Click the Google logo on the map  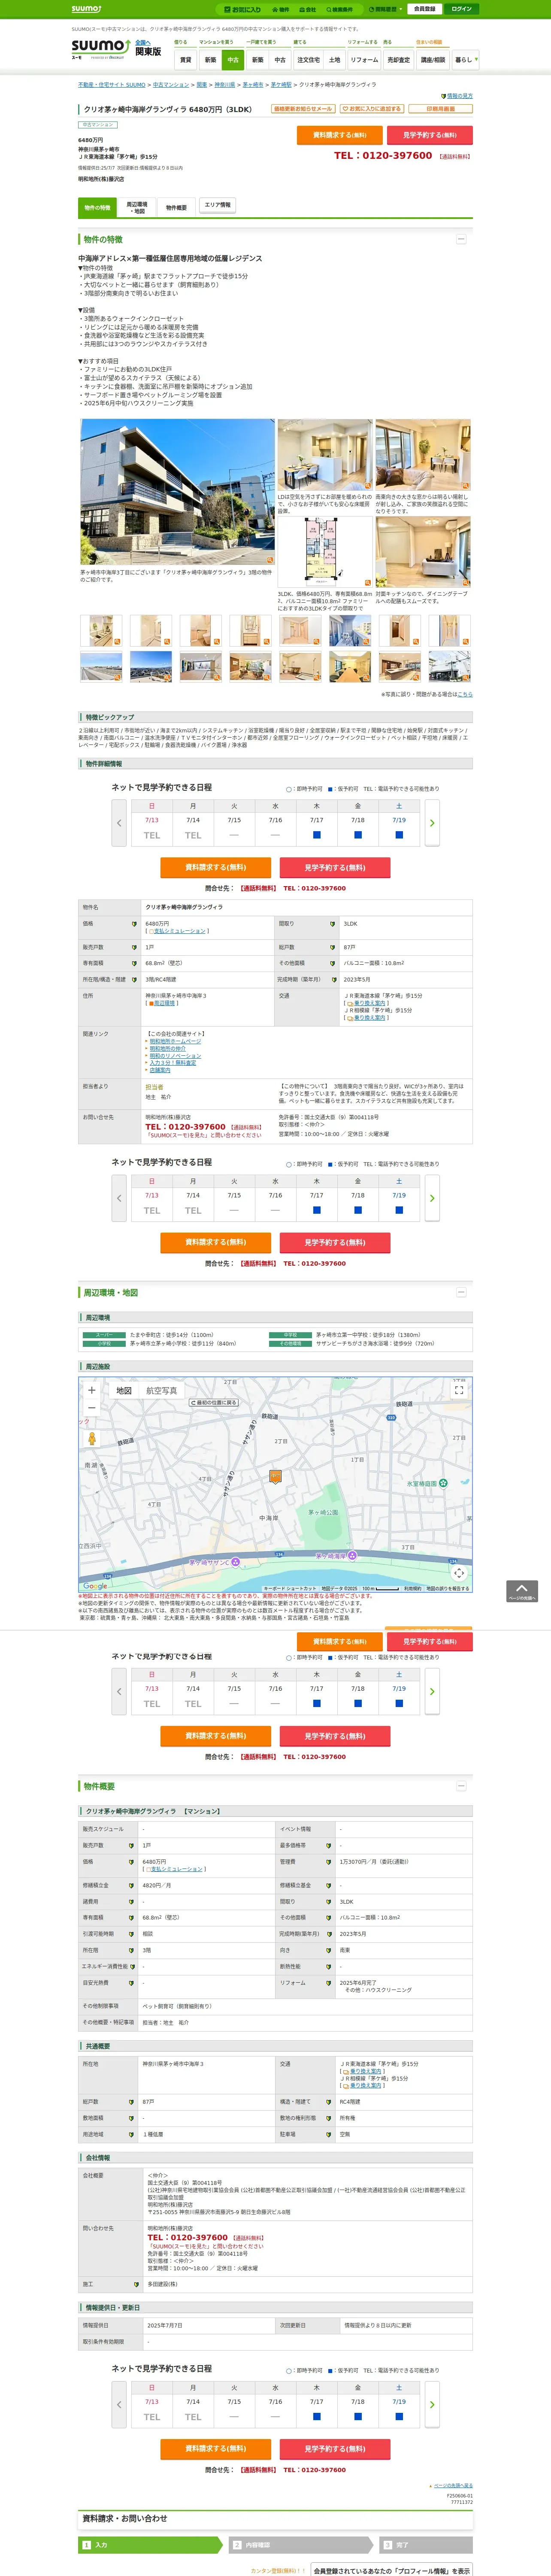click(x=94, y=1586)
